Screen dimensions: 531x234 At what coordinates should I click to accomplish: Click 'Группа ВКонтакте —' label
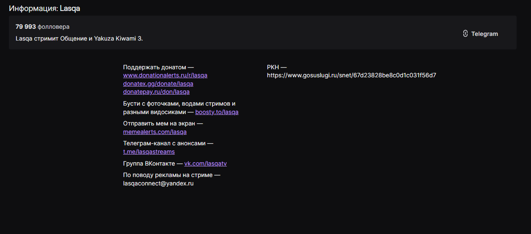pos(153,163)
